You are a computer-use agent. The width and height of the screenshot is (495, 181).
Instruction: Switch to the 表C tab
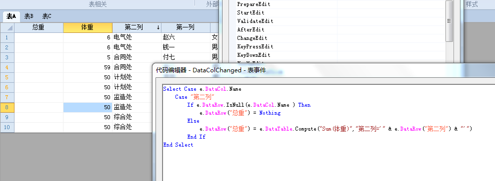[x=47, y=16]
